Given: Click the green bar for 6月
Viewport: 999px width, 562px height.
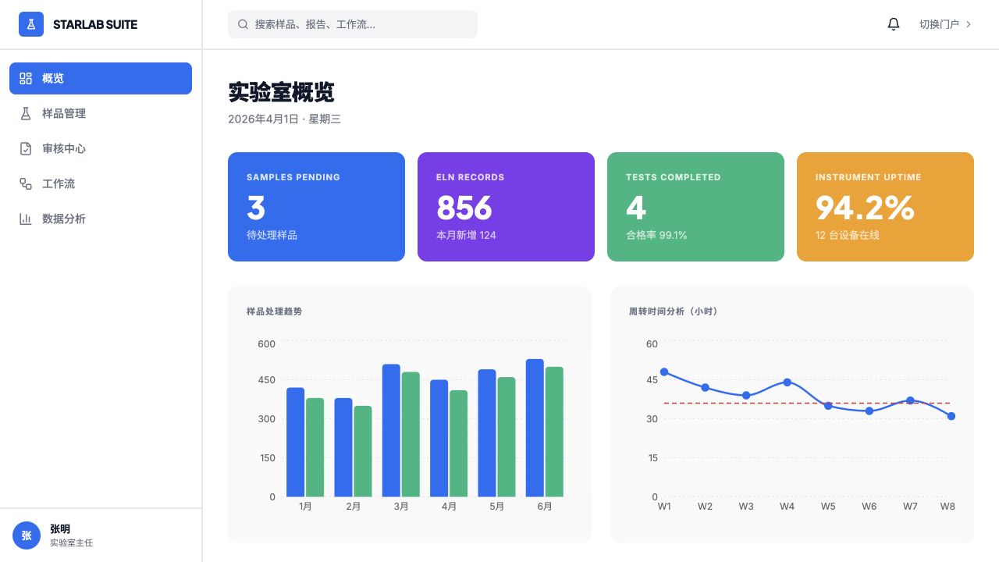Looking at the screenshot, I should click(x=554, y=432).
